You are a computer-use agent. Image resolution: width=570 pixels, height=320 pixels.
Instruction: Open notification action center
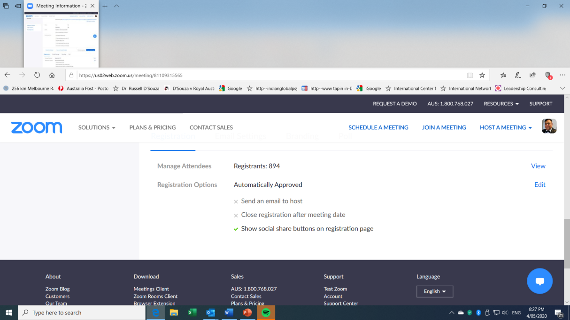pos(559,313)
